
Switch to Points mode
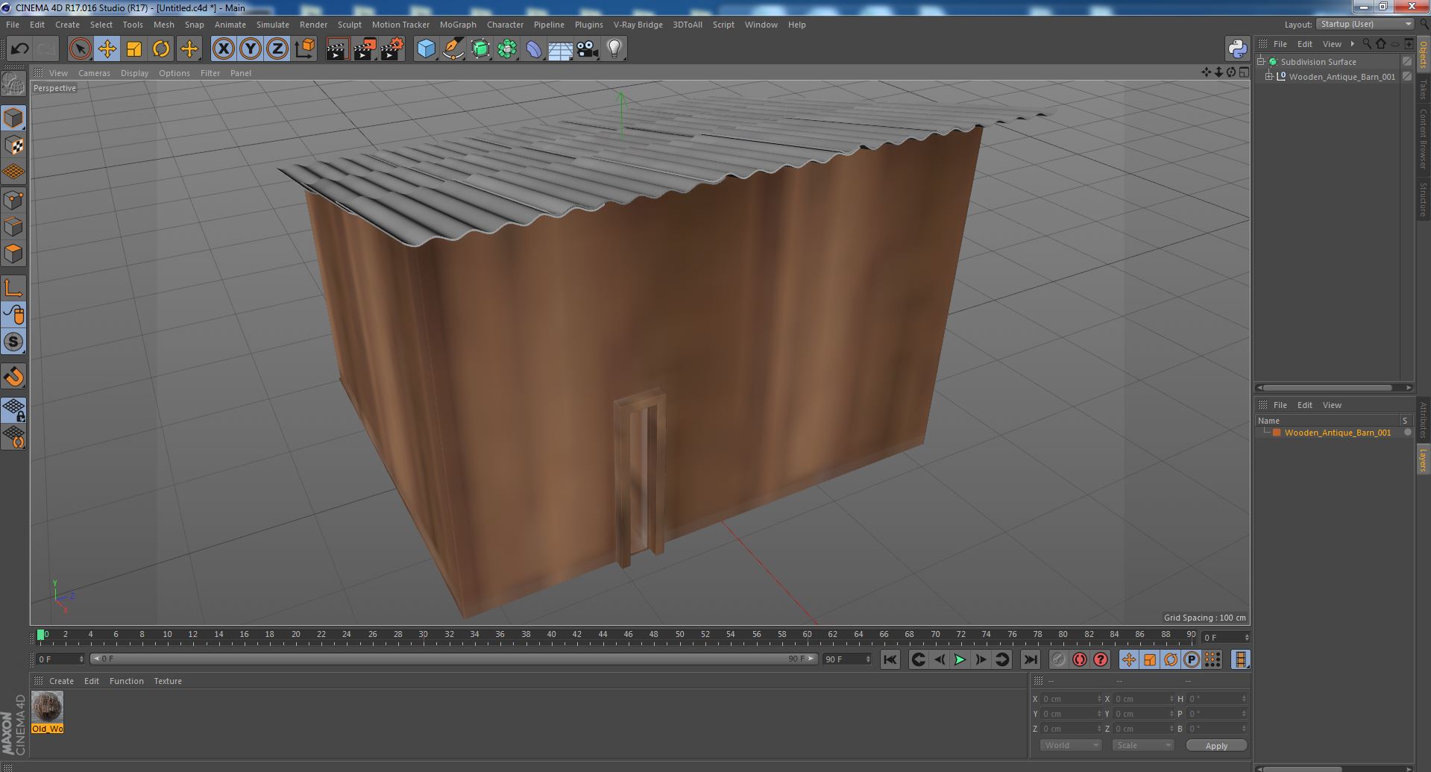(13, 200)
